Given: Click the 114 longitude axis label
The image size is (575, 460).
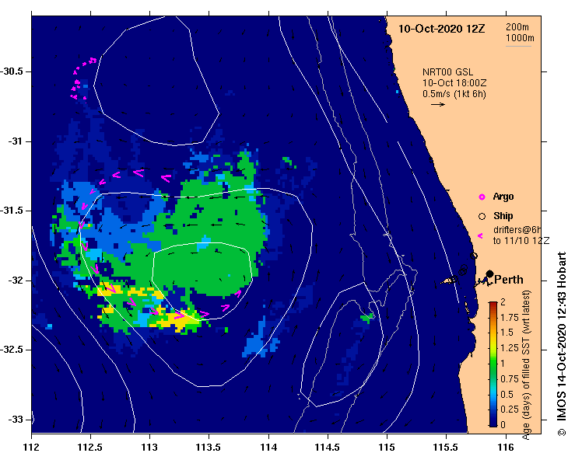Looking at the screenshot, I should pyautogui.click(x=268, y=448).
